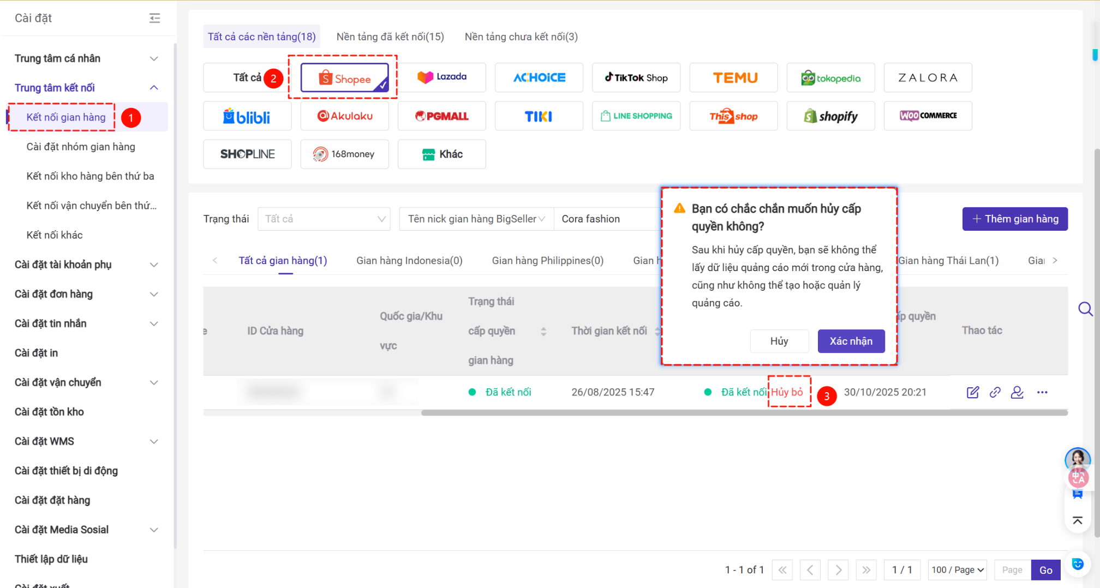Select the Shopee platform filter
This screenshot has width=1100, height=588.
point(345,78)
